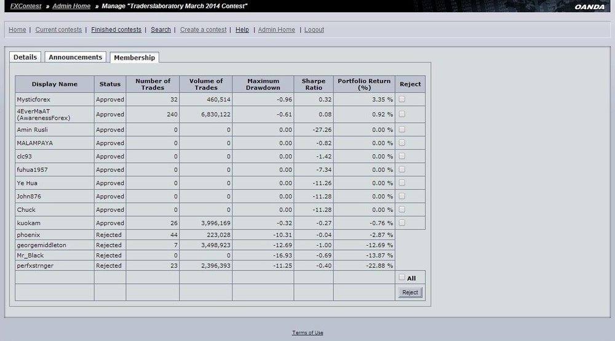The width and height of the screenshot is (615, 341).
Task: Click the Mr_Black display name
Action: pos(30,255)
